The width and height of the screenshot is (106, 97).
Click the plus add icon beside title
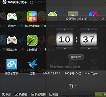pyautogui.click(x=32, y=2)
